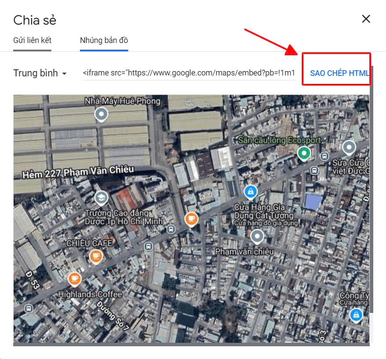Click the SAO CHÉP HTML button
Image resolution: width=386 pixels, height=359 pixels.
339,73
